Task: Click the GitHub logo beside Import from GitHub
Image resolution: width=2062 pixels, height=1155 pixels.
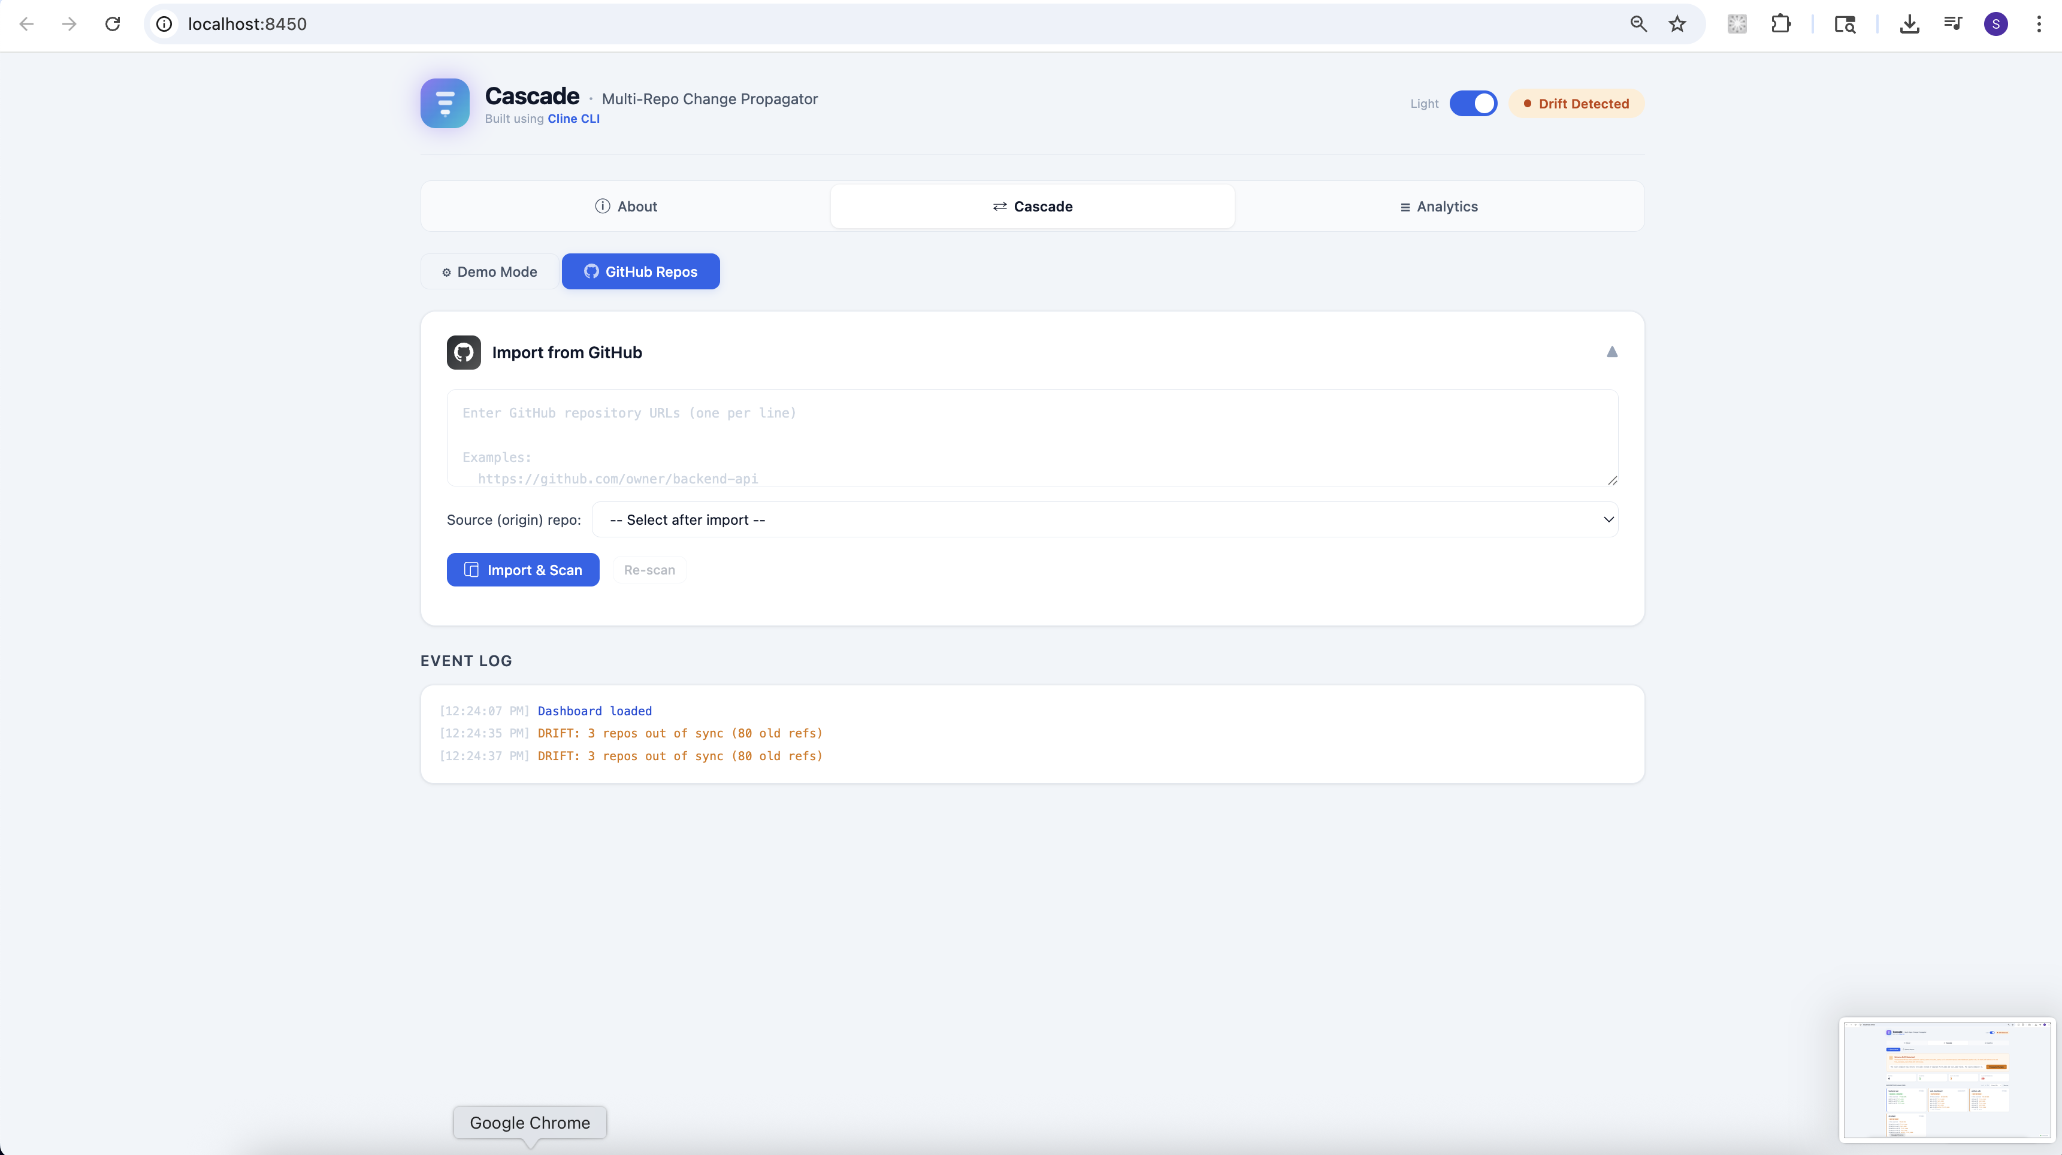Action: (x=464, y=352)
